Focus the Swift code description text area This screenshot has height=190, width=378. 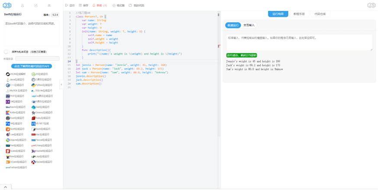(32, 33)
